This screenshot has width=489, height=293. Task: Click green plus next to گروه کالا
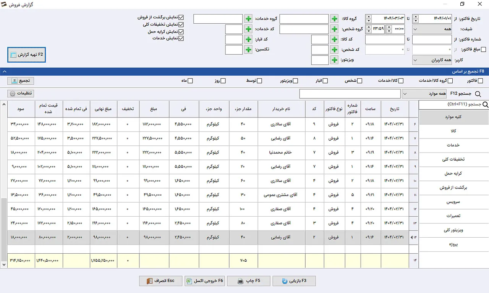pos(334,19)
